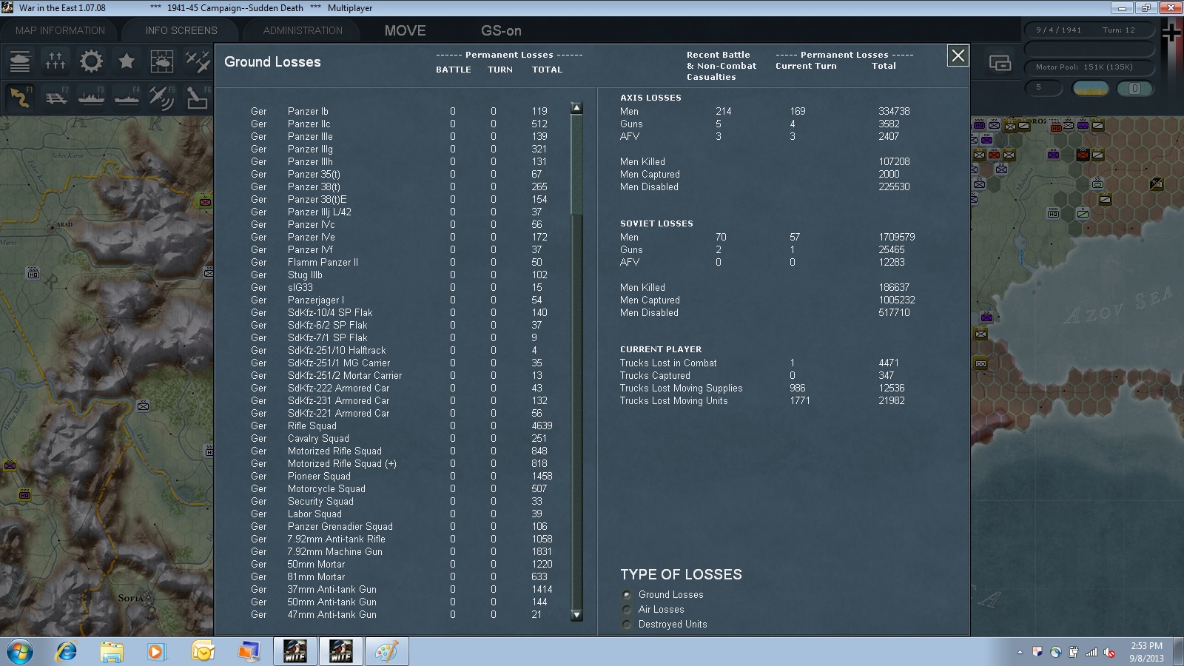
Task: Open Internet Explorer from taskbar
Action: tap(67, 652)
